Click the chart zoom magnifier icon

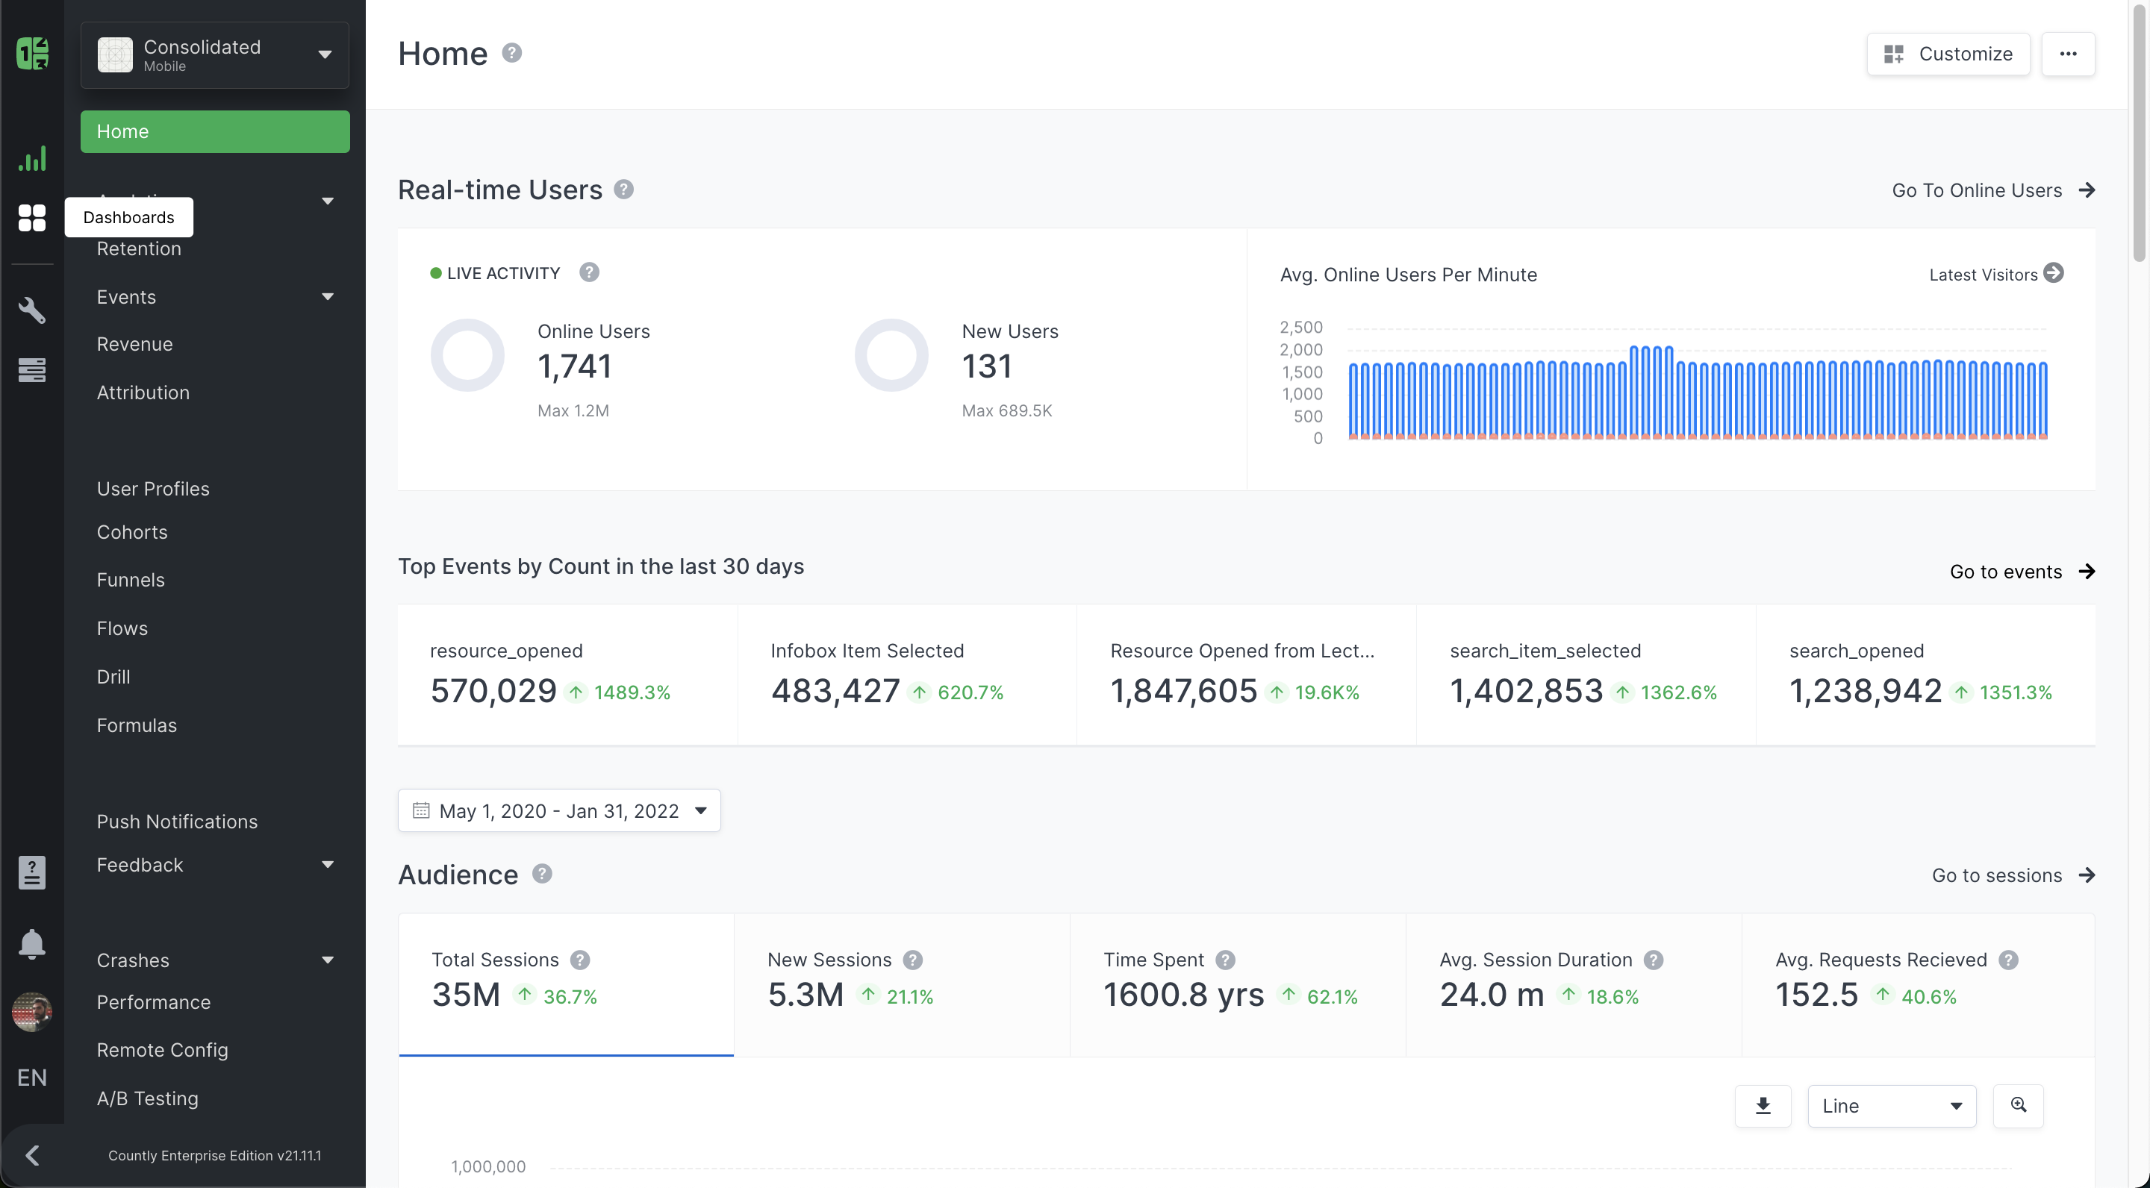tap(2018, 1105)
